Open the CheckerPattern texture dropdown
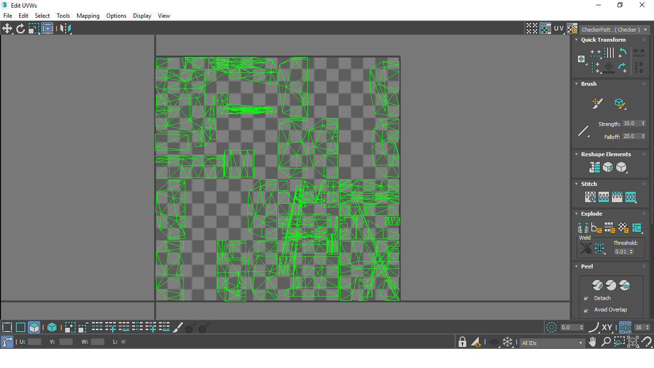 pos(614,29)
